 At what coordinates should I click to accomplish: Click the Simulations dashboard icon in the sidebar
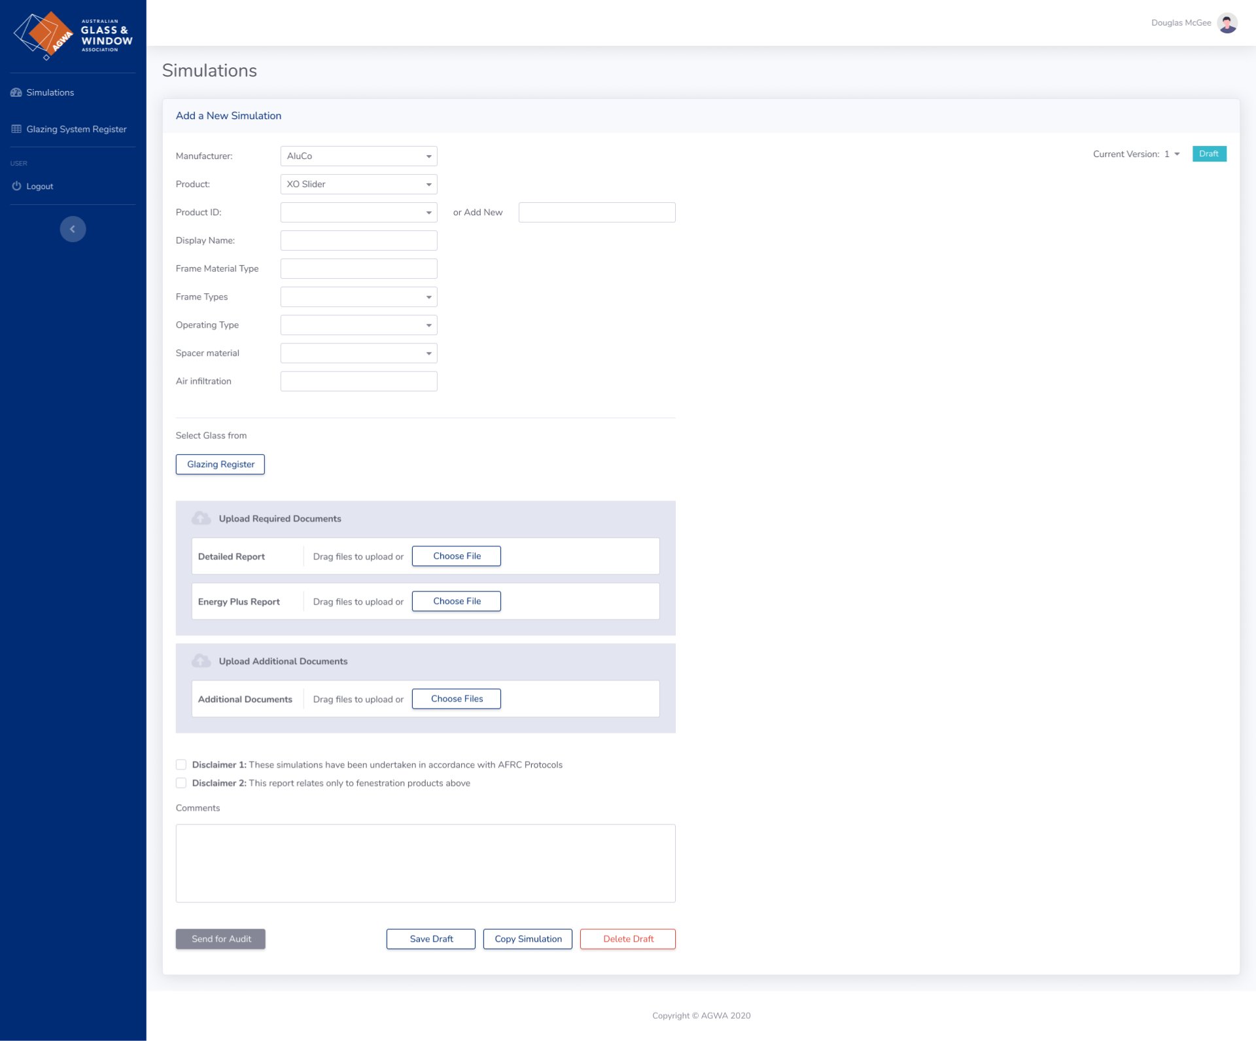(16, 93)
